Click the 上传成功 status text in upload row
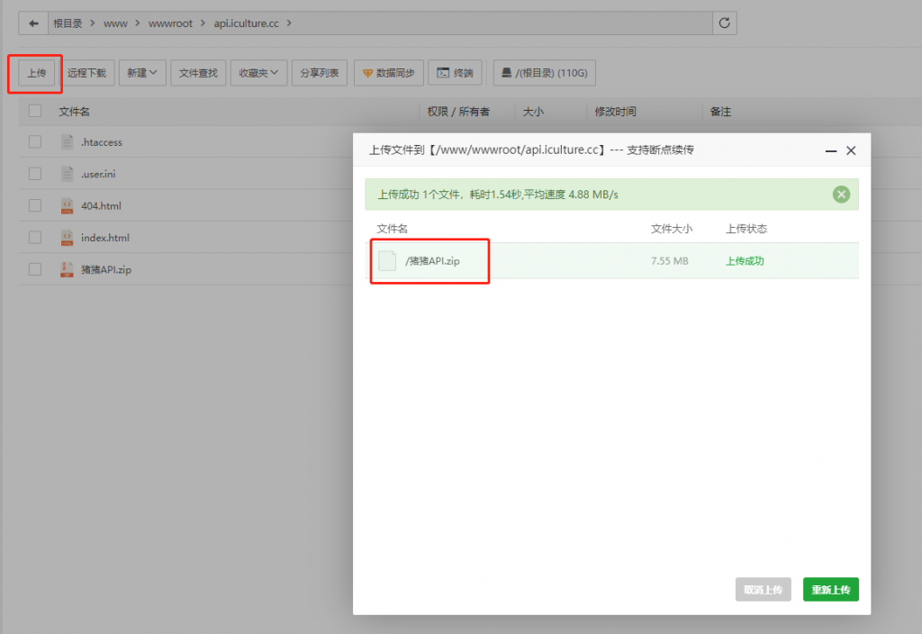The width and height of the screenshot is (922, 634). [x=745, y=260]
